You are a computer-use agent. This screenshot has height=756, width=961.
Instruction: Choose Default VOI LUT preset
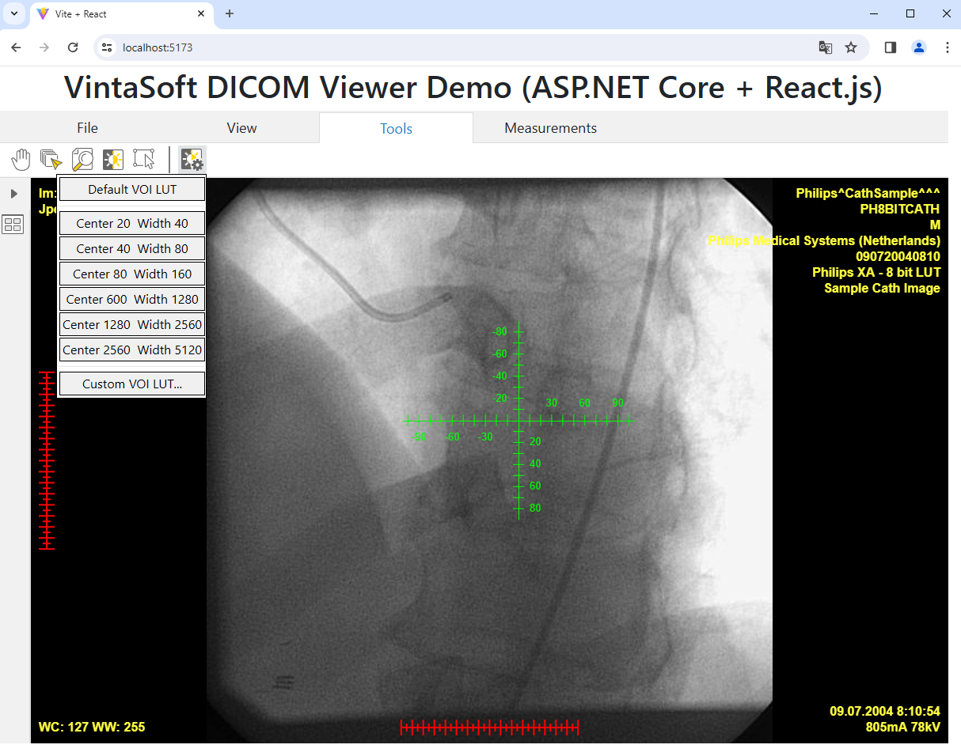pos(132,190)
